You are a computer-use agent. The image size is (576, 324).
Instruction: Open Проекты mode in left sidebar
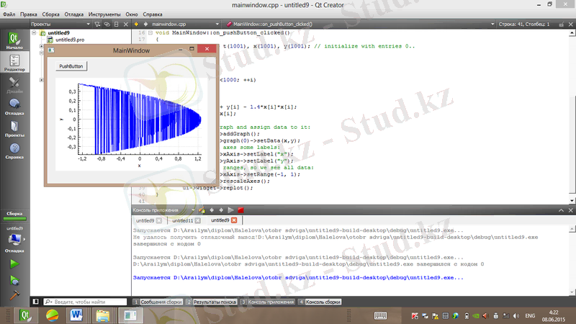coord(14,128)
